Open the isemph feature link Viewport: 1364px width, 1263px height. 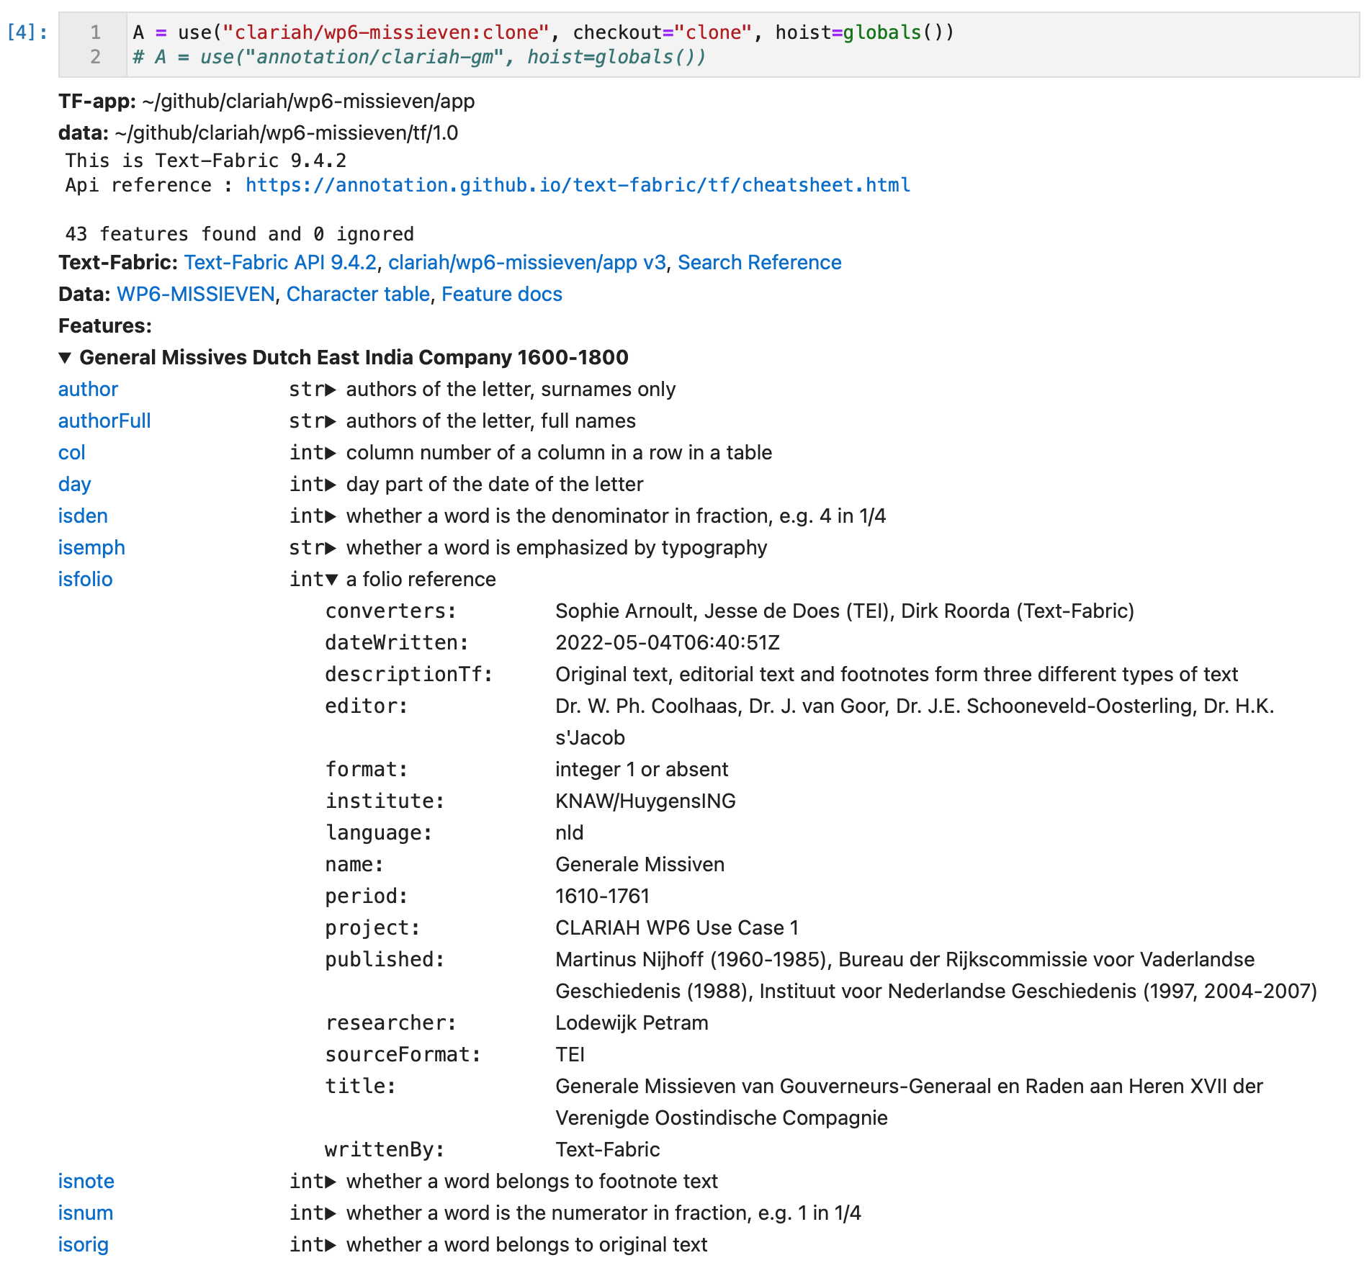tap(91, 548)
